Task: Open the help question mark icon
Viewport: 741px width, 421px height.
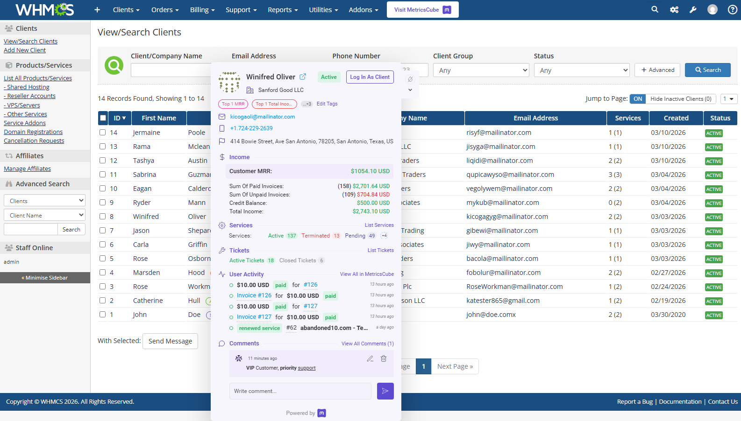Action: pos(732,9)
